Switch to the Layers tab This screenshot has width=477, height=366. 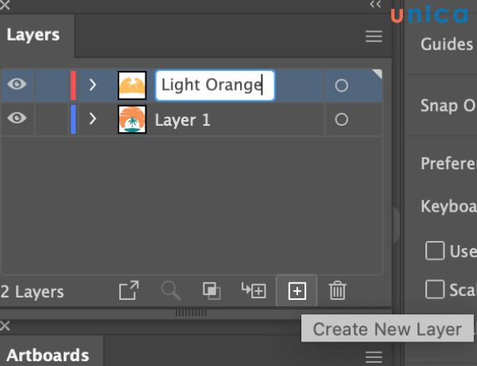[33, 35]
